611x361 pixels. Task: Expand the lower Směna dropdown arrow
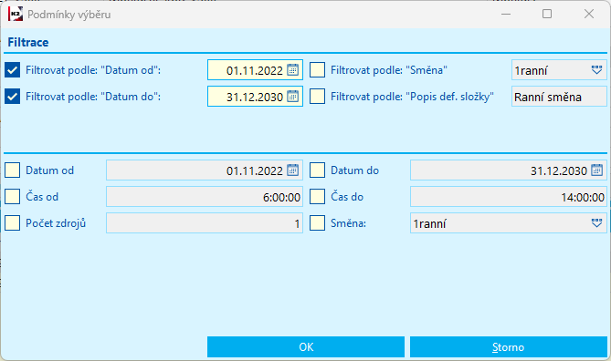[596, 223]
